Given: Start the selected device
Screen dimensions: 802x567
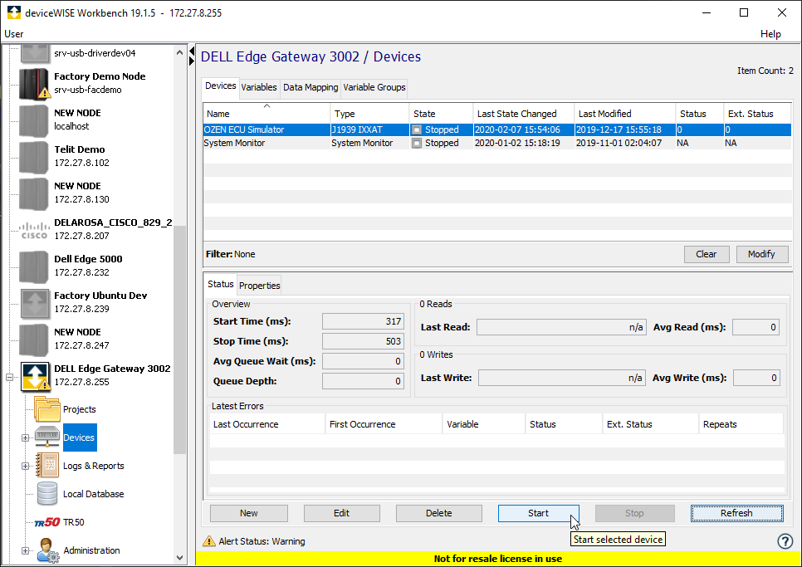Looking at the screenshot, I should point(538,513).
